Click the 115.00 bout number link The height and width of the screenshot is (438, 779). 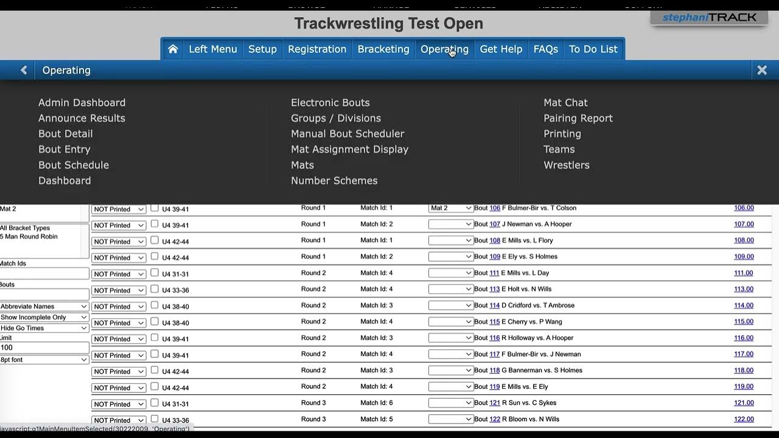point(743,322)
